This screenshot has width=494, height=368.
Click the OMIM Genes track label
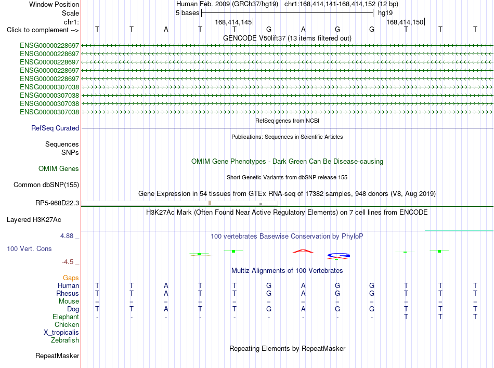click(x=58, y=169)
